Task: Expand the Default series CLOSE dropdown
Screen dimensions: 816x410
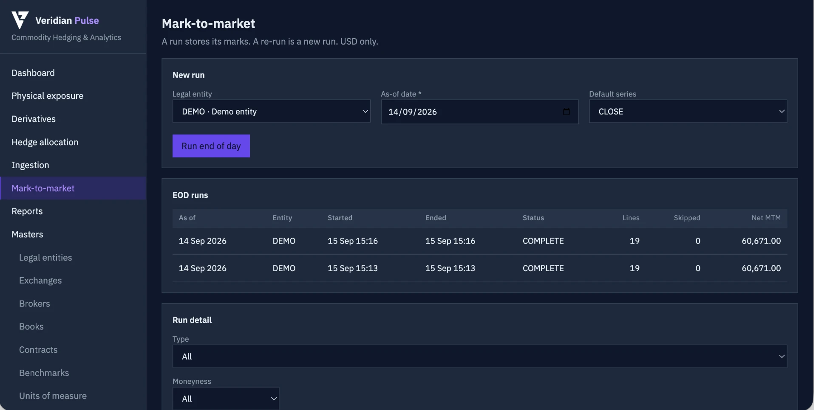Action: [x=688, y=112]
